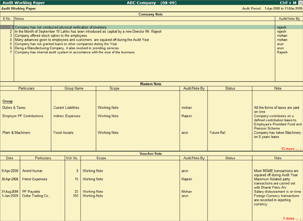The width and height of the screenshot is (303, 221).
Task: Click the note about Foreign Currency transactions
Action: coord(277,200)
